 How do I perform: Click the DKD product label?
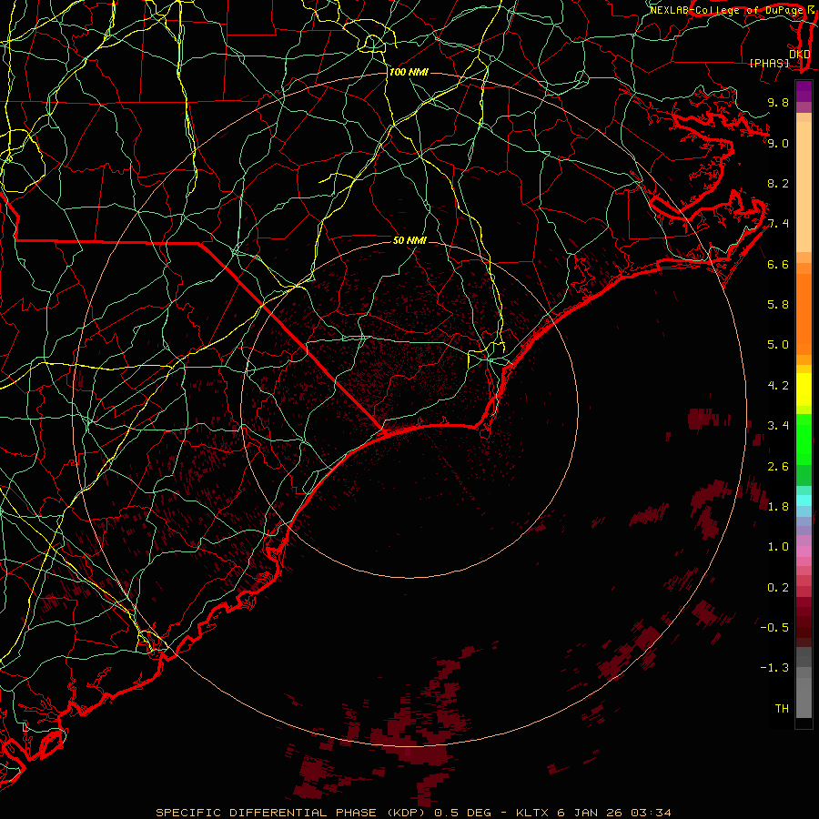[x=800, y=55]
